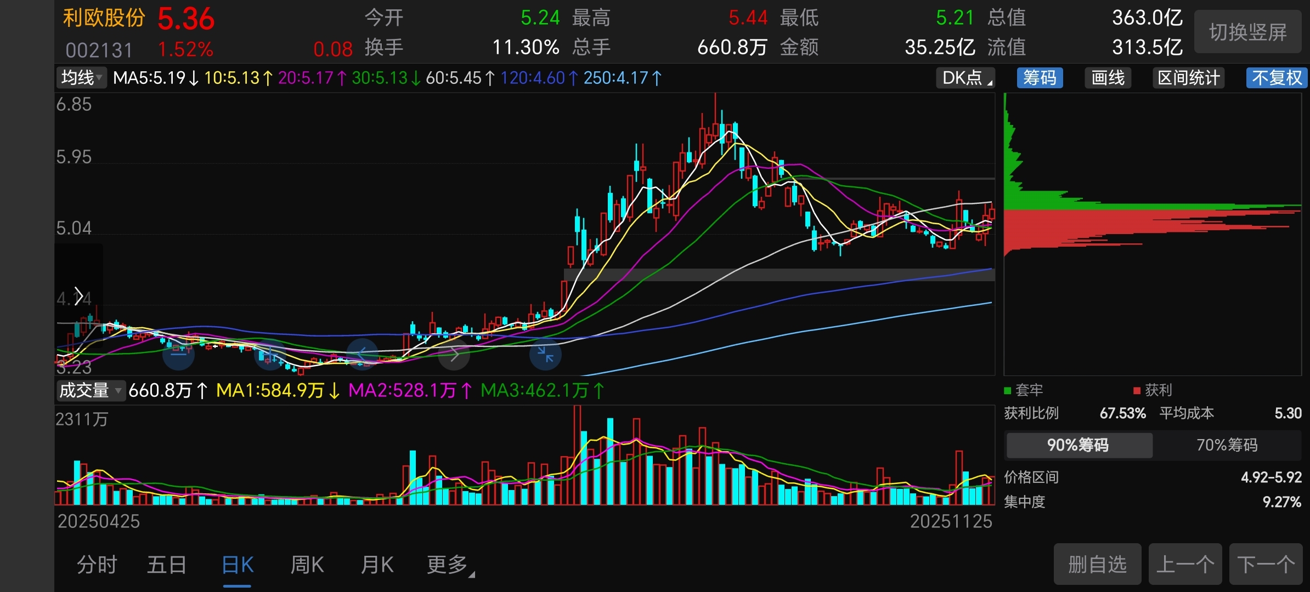Select the 90%筹码 option
The width and height of the screenshot is (1310, 592).
(x=1079, y=445)
